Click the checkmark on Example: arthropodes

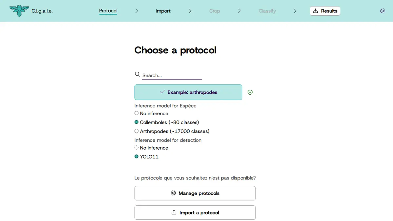pos(162,92)
